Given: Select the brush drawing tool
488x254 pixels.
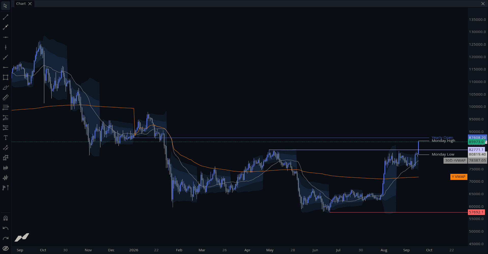Looking at the screenshot, I should (x=5, y=88).
